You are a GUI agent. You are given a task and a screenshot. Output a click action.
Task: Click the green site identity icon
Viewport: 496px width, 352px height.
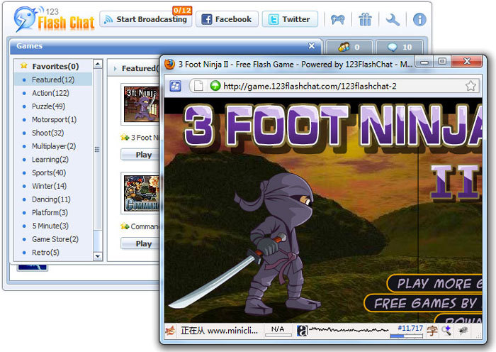pos(215,86)
